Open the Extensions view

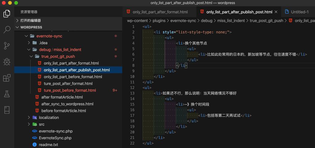(x=7, y=78)
